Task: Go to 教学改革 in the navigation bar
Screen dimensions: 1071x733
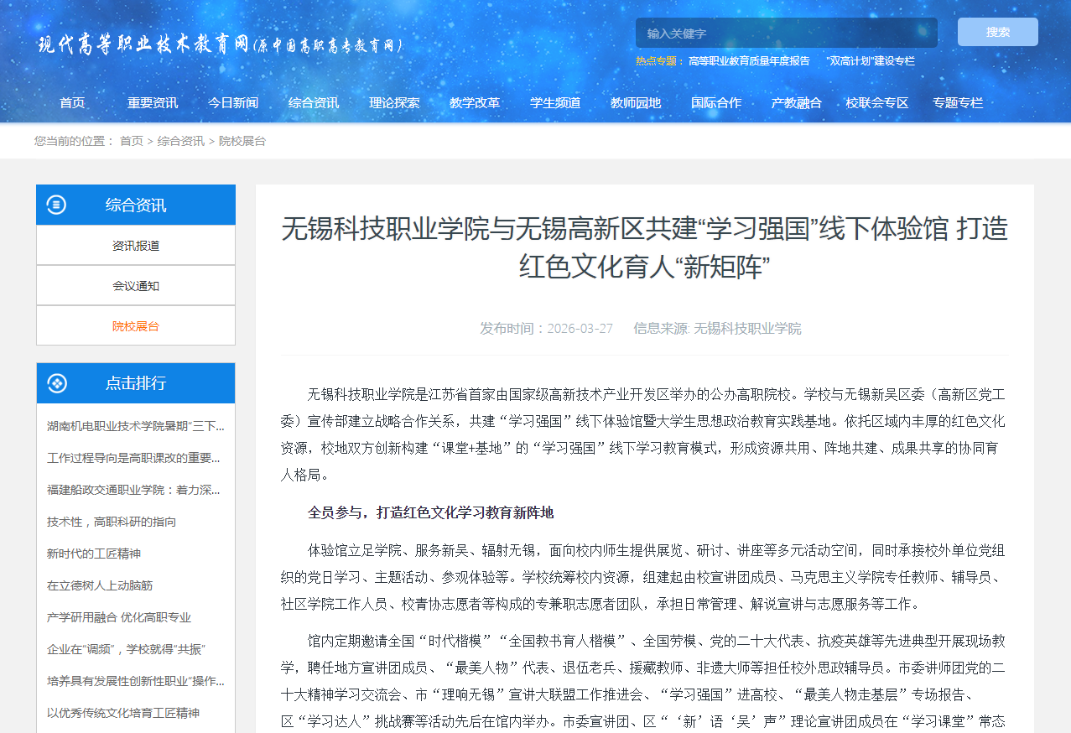Action: tap(475, 102)
